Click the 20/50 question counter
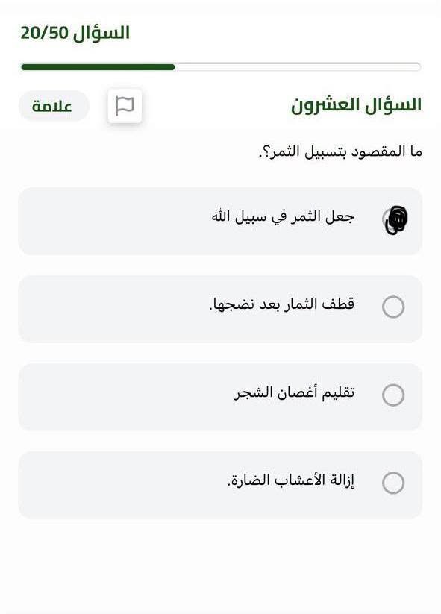The width and height of the screenshot is (441, 614). pos(44,34)
